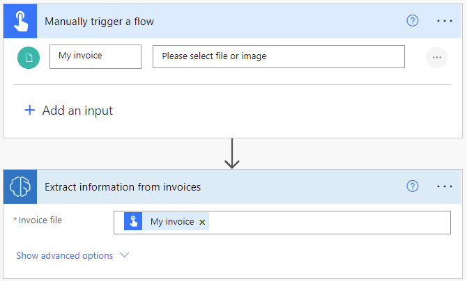The image size is (467, 281).
Task: Select the My invoice dynamic content token
Action: [x=171, y=222]
